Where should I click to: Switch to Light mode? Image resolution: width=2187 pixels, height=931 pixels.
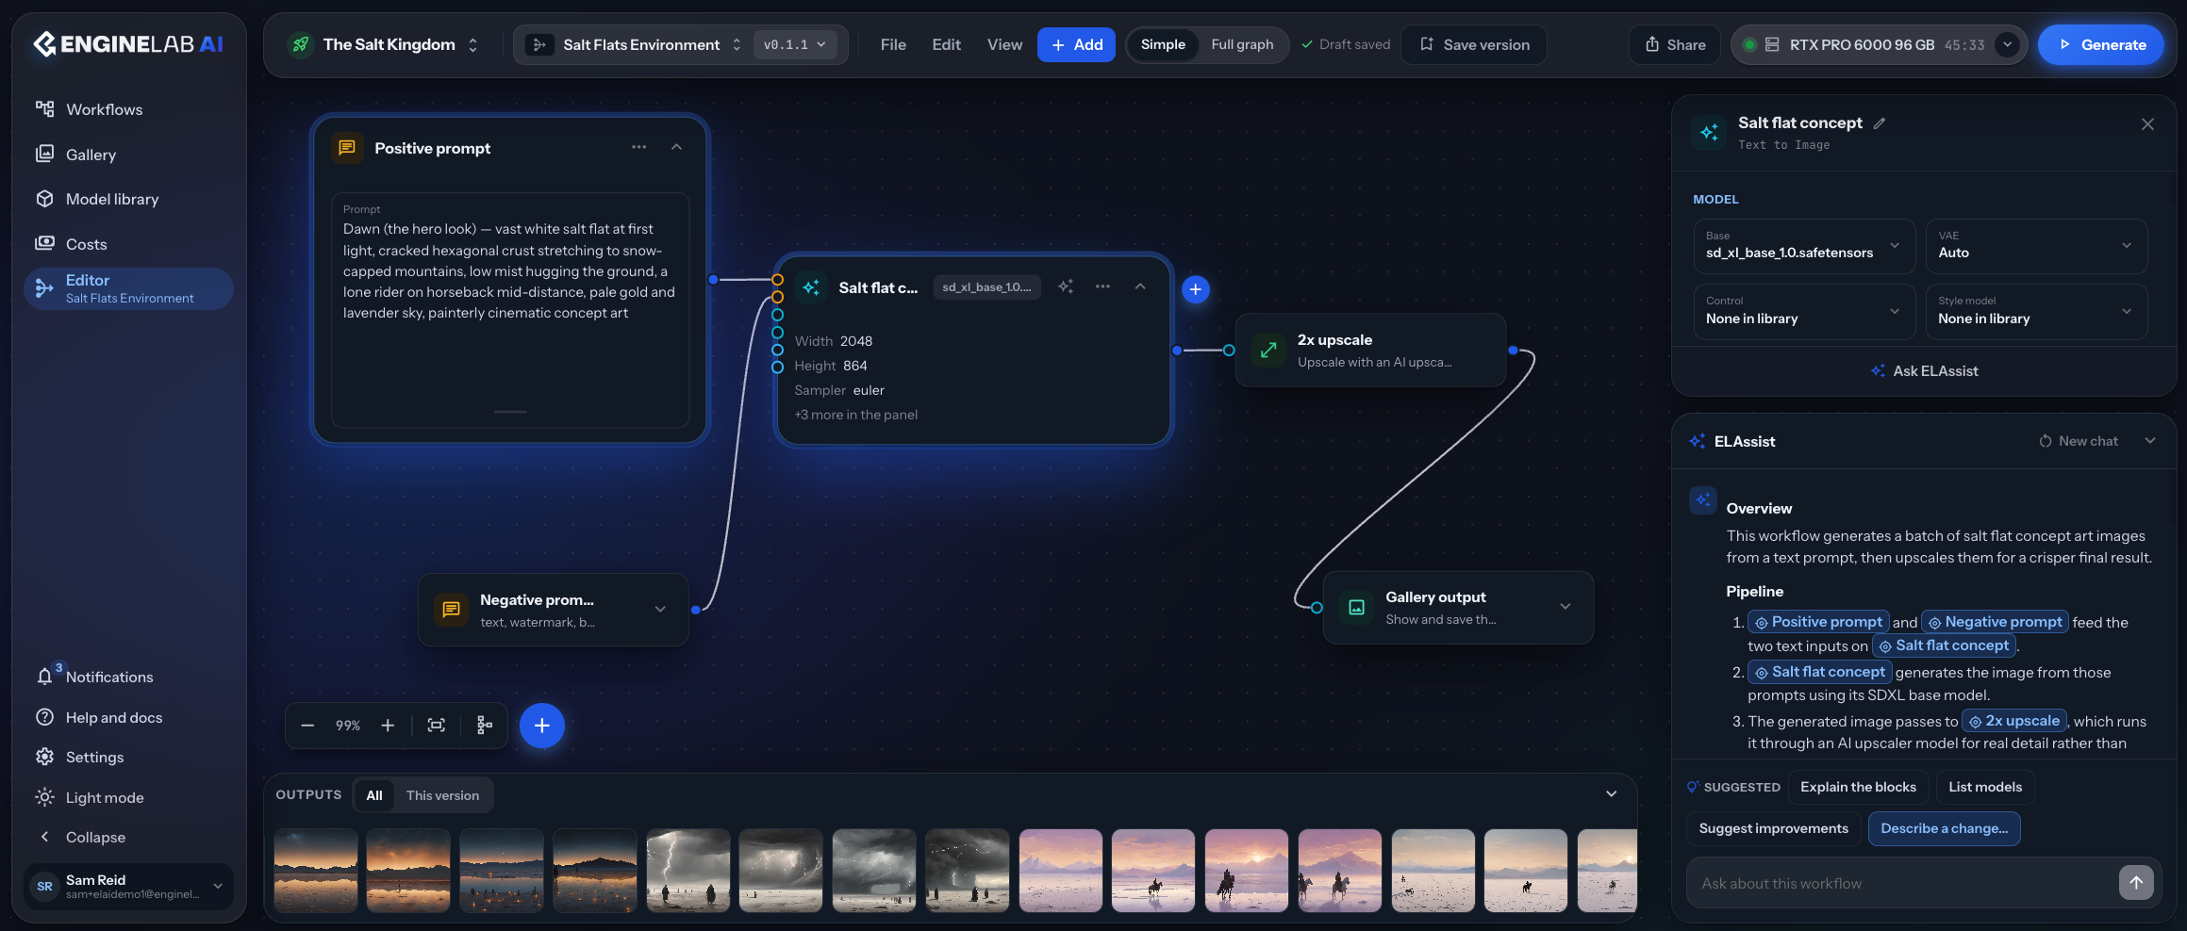[128, 797]
